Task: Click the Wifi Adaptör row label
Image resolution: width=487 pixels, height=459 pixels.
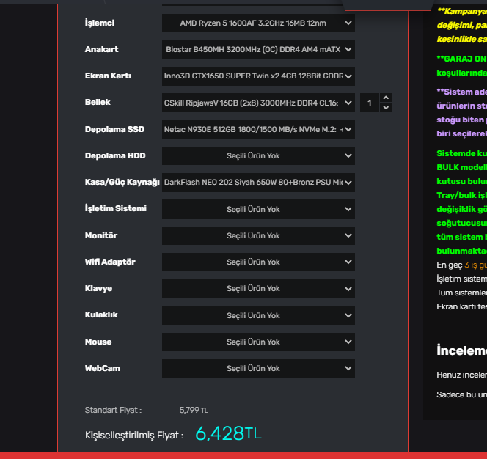Action: (110, 262)
